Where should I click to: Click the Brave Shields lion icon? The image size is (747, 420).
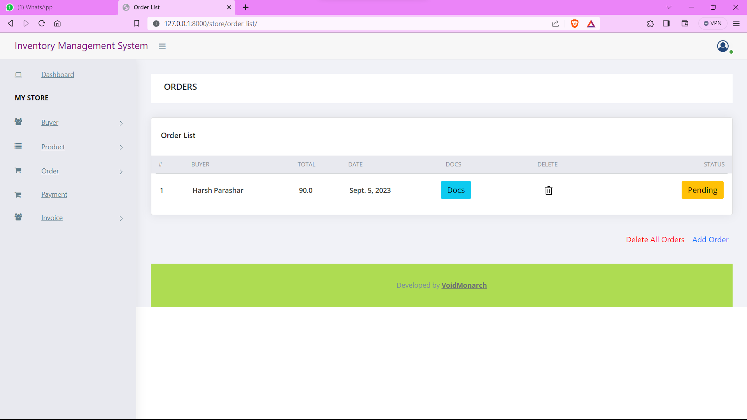click(x=575, y=24)
